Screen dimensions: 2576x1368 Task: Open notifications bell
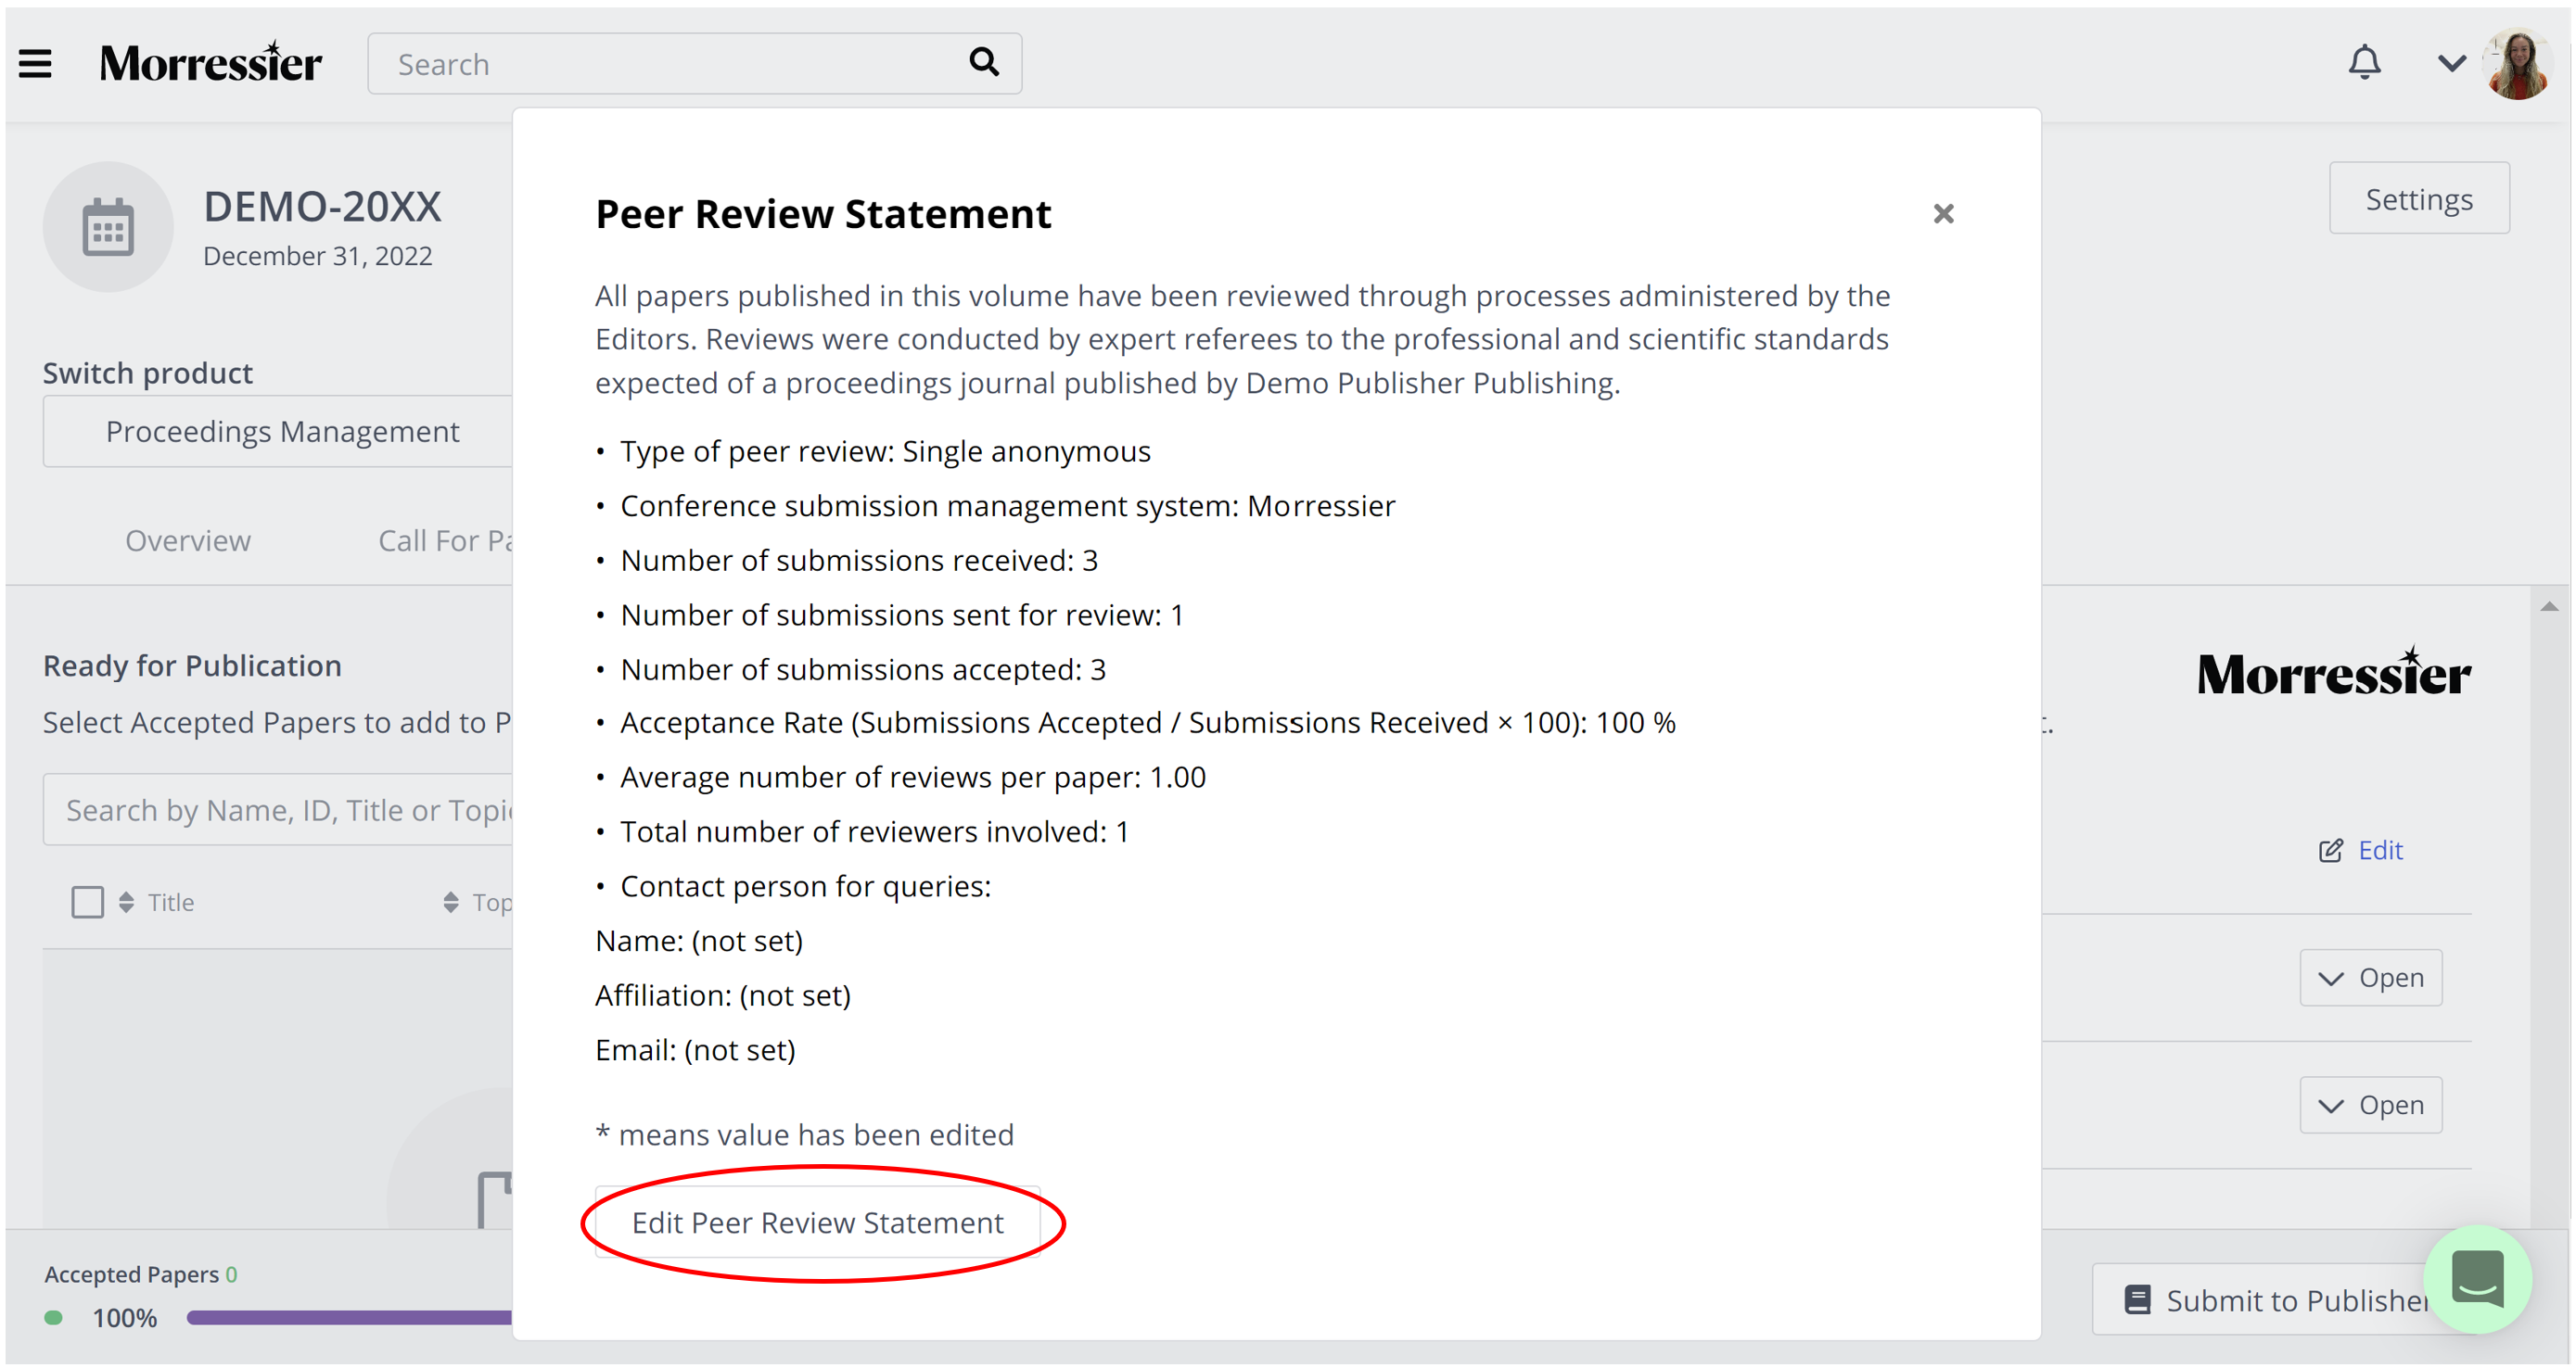[x=2364, y=63]
